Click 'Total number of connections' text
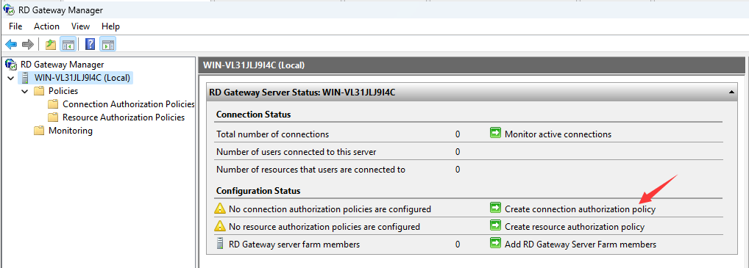 pyautogui.click(x=272, y=134)
